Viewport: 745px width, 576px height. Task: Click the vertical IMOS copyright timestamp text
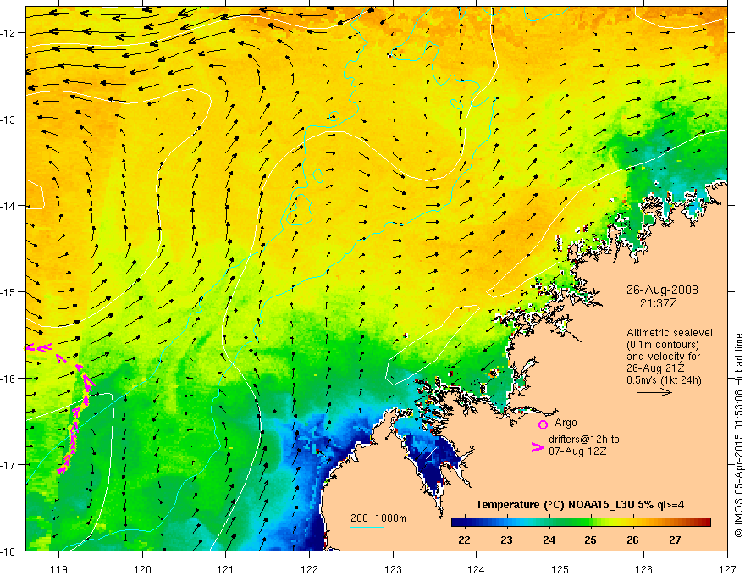[738, 435]
